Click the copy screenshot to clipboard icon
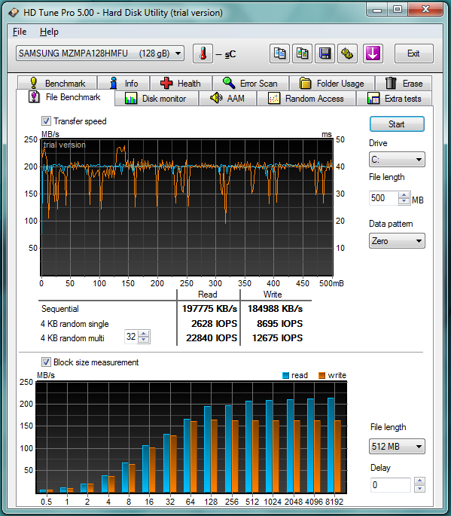 (303, 53)
